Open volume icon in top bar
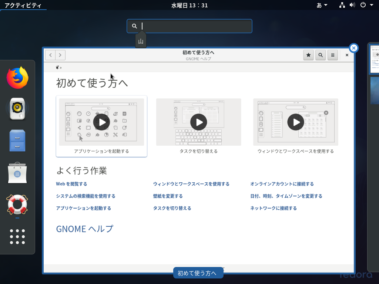 [x=352, y=5]
